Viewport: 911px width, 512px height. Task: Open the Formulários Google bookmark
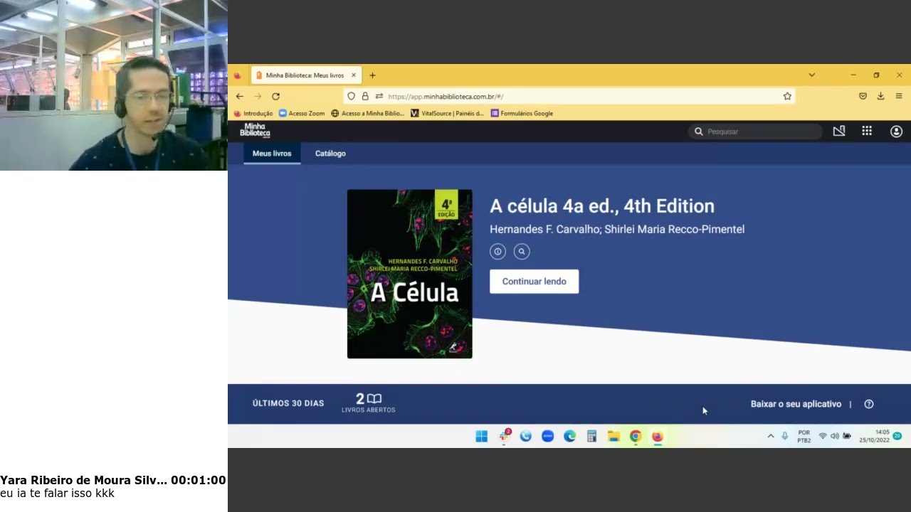pos(522,113)
